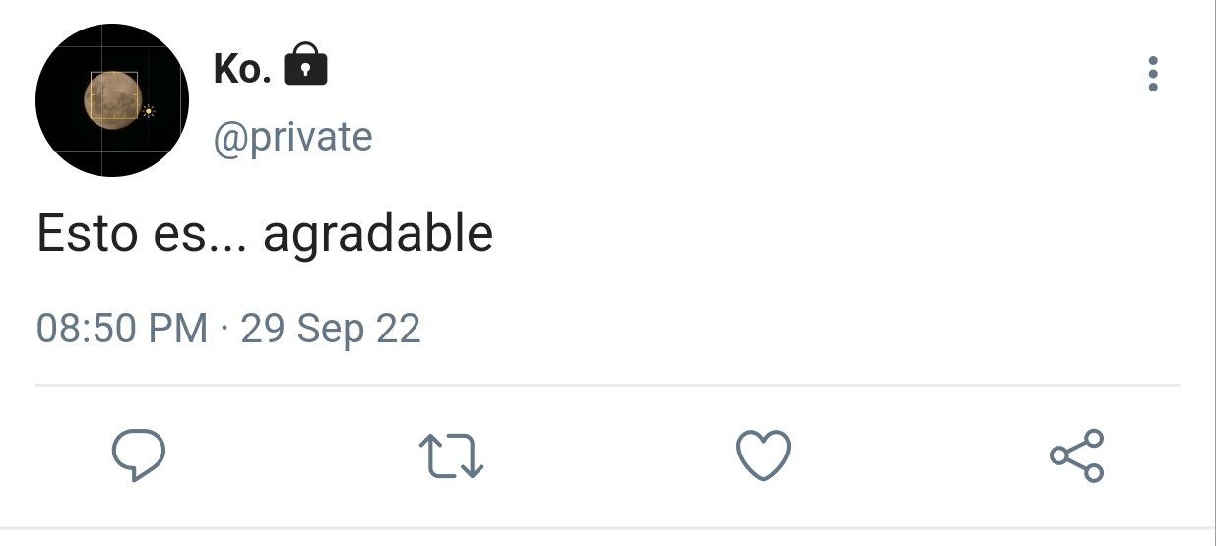Tap the display name Ko.

tap(242, 69)
